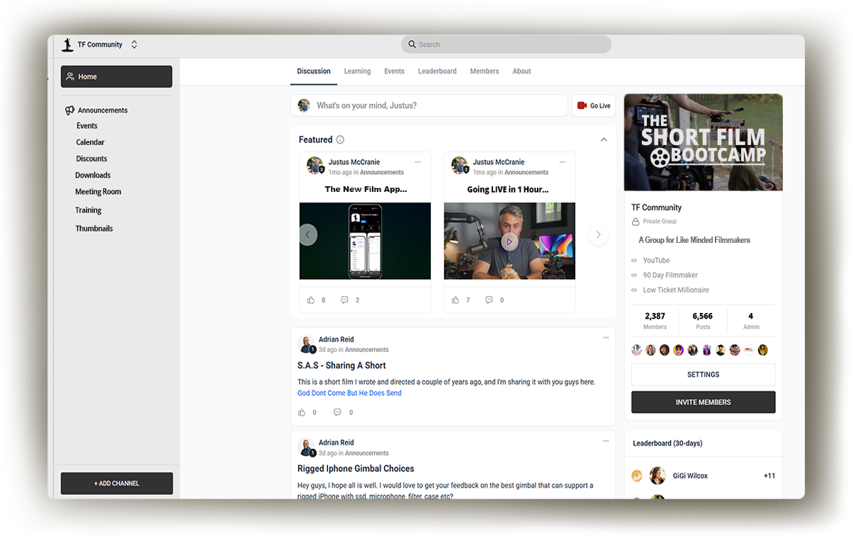Switch to the Leaderboard tab
Screen dimensions: 853x536
[x=437, y=72]
